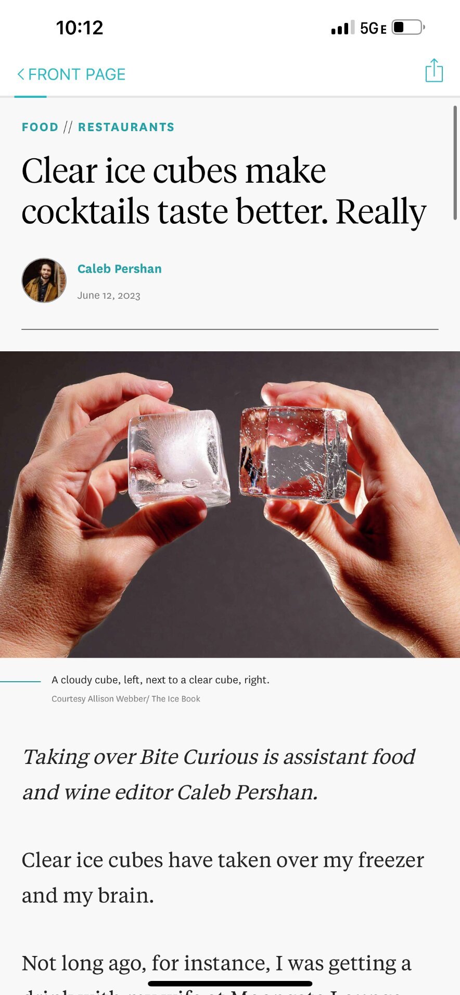
Task: Open author page for Caleb Pershan
Action: [119, 269]
